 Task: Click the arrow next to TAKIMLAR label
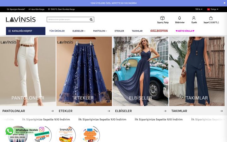(x=221, y=111)
